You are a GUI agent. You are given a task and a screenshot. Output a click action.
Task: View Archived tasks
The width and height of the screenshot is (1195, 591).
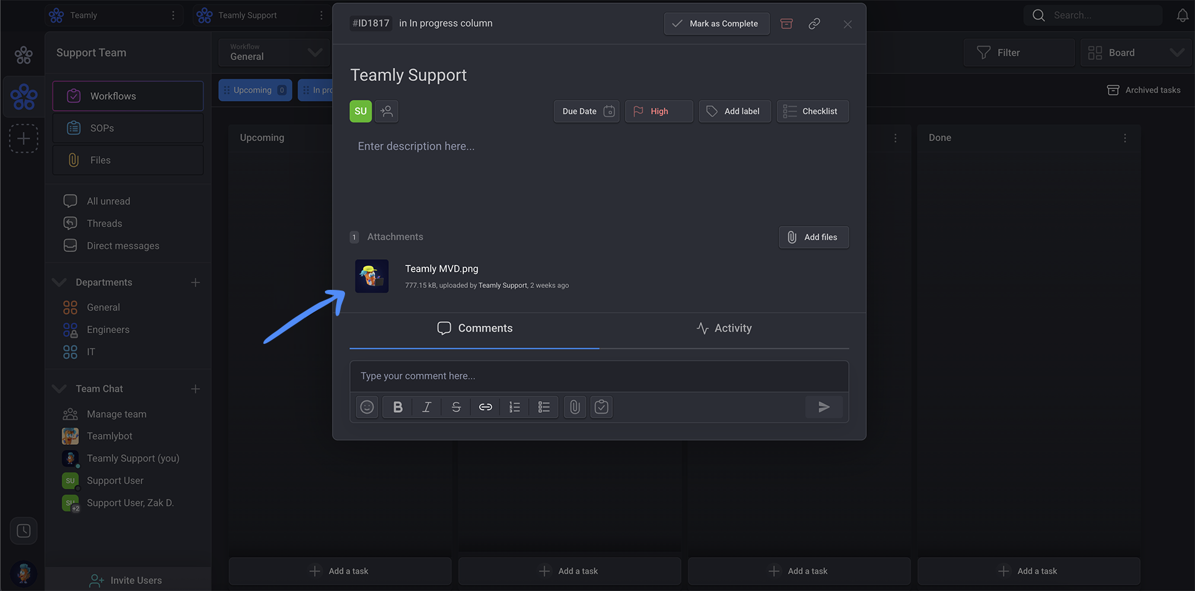pyautogui.click(x=1144, y=90)
